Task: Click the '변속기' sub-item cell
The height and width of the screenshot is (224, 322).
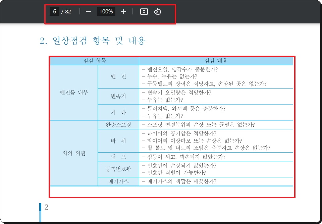Action: [118, 96]
